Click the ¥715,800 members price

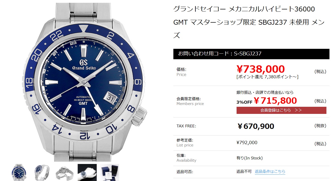pos(275,101)
